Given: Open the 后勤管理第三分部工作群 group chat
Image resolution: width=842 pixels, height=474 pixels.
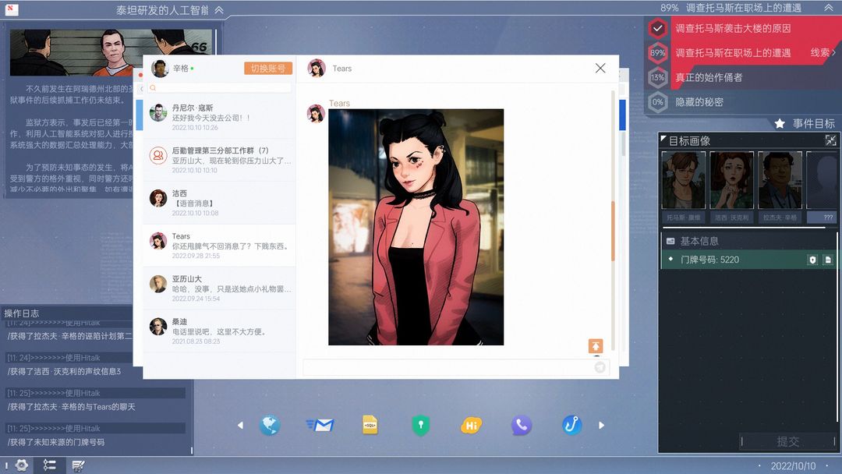Looking at the screenshot, I should coord(219,160).
